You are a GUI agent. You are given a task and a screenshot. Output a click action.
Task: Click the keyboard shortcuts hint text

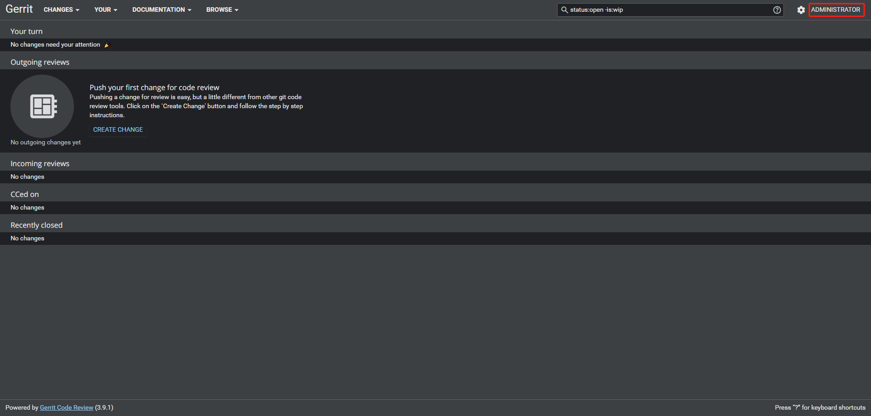point(820,407)
